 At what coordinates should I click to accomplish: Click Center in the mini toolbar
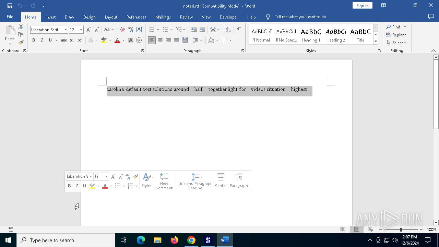pyautogui.click(x=221, y=181)
